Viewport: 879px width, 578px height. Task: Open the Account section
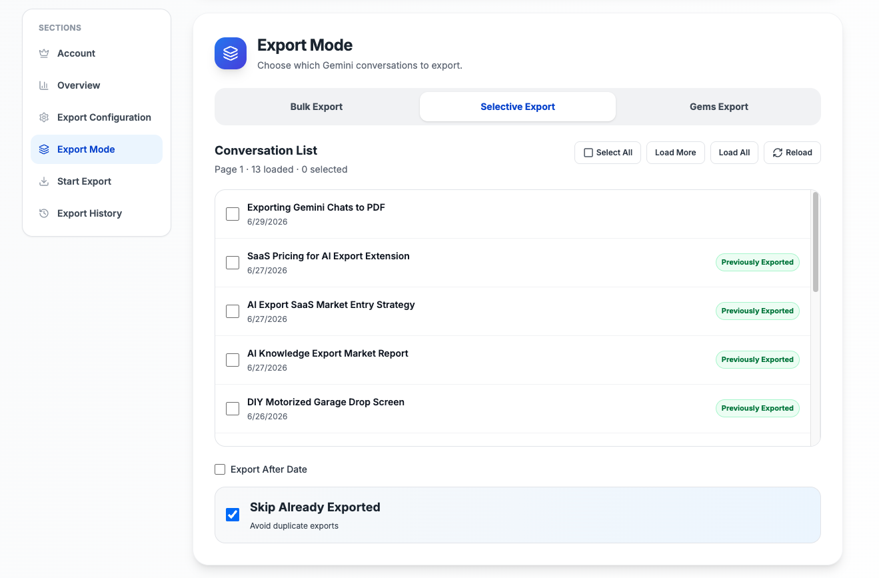pos(97,53)
